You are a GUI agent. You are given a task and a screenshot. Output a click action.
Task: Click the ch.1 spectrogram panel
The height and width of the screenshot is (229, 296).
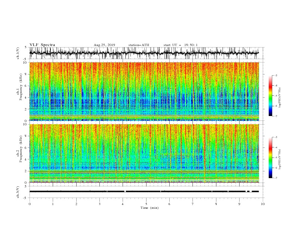pyautogui.click(x=144, y=91)
